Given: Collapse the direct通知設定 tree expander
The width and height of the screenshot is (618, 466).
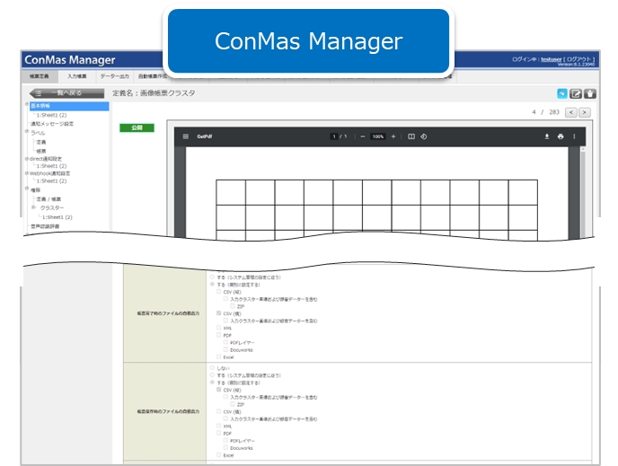Looking at the screenshot, I should point(27,159).
